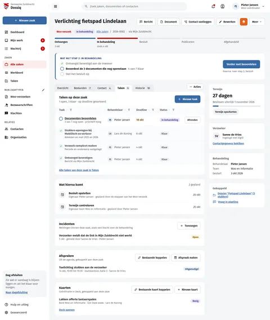Viewport: 270px width, 320px height.
Task: Edit Mijn zaaktypen with pencil icon
Action: tap(43, 90)
